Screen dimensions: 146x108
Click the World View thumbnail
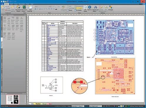point(12,99)
